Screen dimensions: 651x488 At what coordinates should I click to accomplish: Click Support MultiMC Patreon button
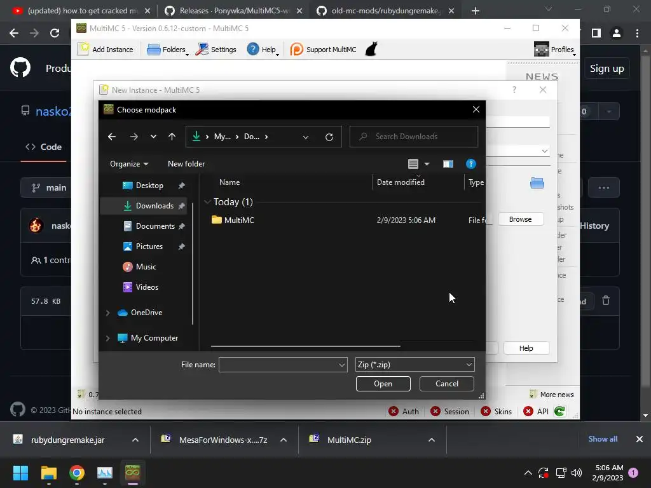click(x=324, y=50)
